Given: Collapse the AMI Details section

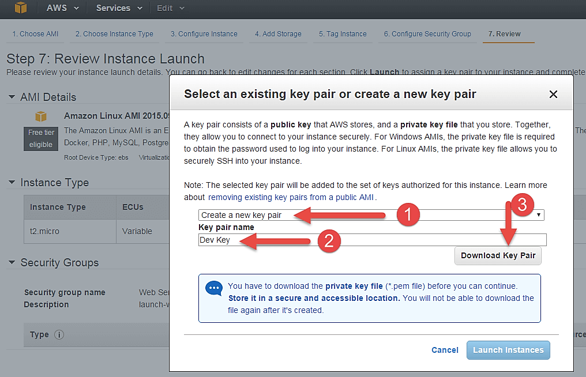Looking at the screenshot, I should click(12, 97).
